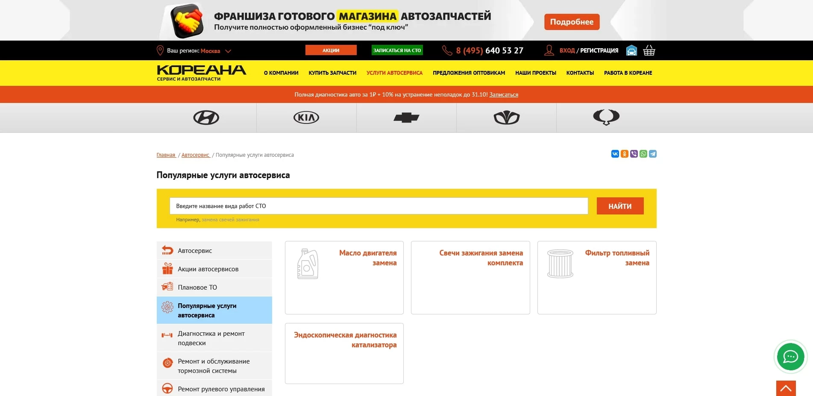813x396 pixels.
Task: Open WhatsApp share icon
Action: (x=643, y=154)
